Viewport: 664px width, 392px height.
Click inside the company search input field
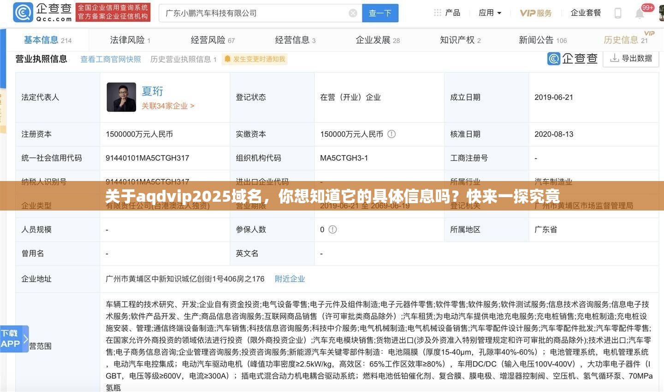[x=254, y=13]
